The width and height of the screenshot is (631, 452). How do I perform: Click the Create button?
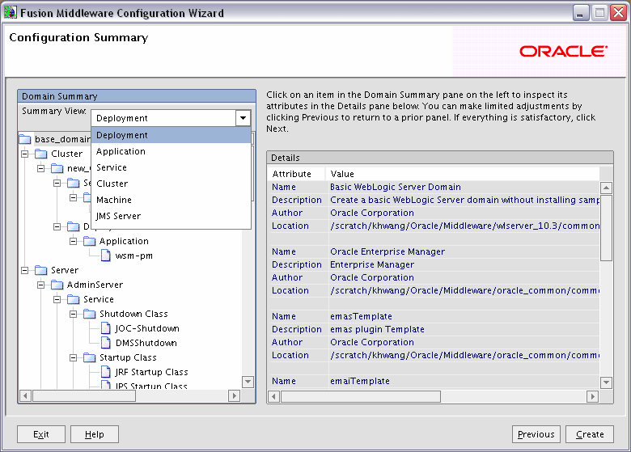point(590,434)
